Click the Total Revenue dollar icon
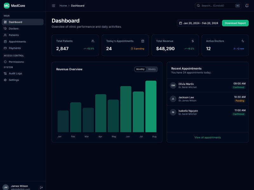This screenshot has height=190, width=254. [192, 41]
